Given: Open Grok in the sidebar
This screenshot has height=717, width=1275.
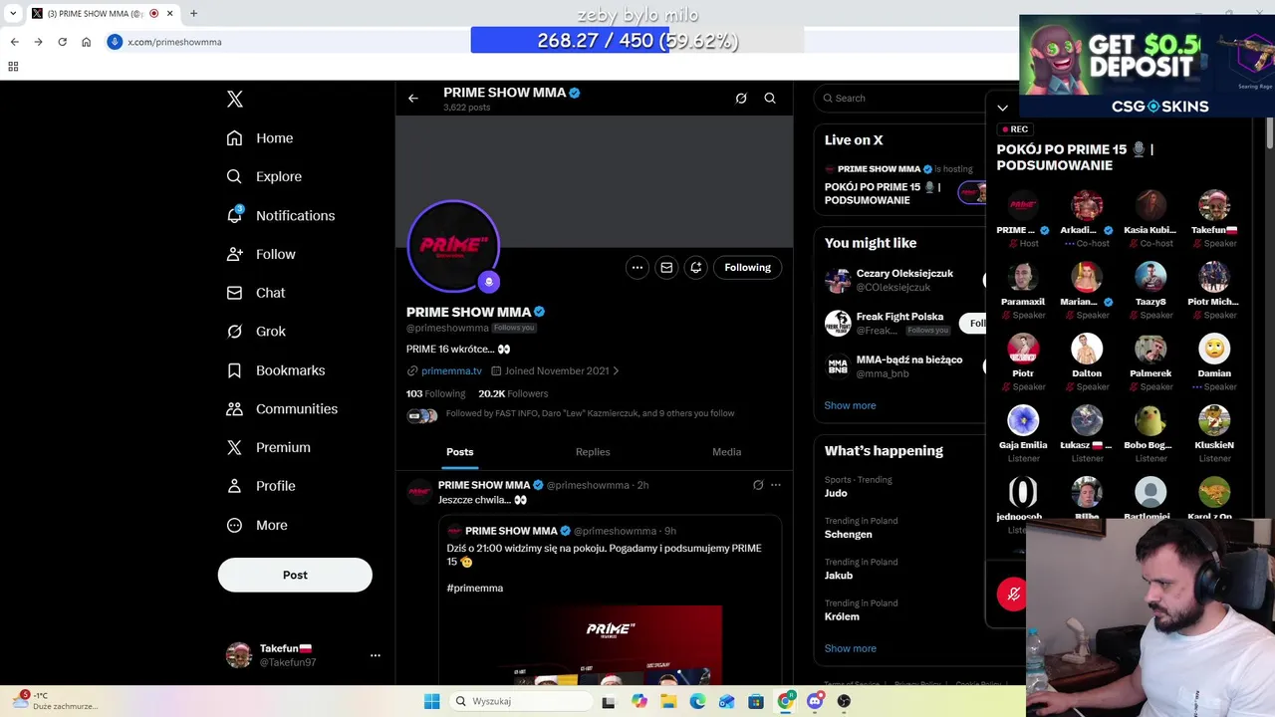Looking at the screenshot, I should coord(256,332).
